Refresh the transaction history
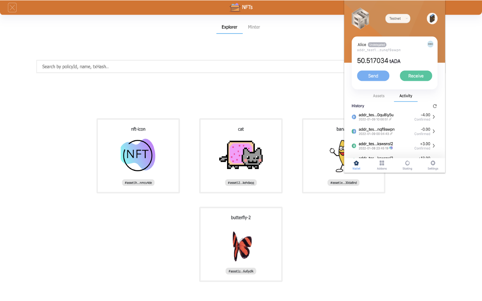The image size is (482, 301). [435, 106]
